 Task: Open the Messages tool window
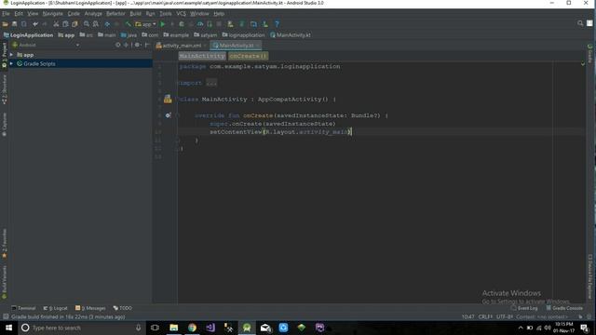90,308
